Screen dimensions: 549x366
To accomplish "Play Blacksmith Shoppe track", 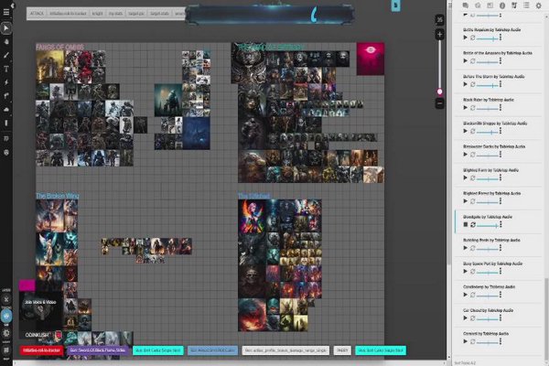I will 466,131.
